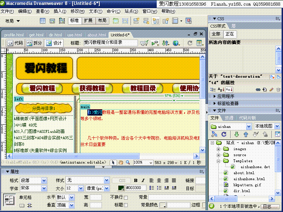Put files blue up arrow
Viewport: 283px width, 212px height.
click(x=246, y=134)
